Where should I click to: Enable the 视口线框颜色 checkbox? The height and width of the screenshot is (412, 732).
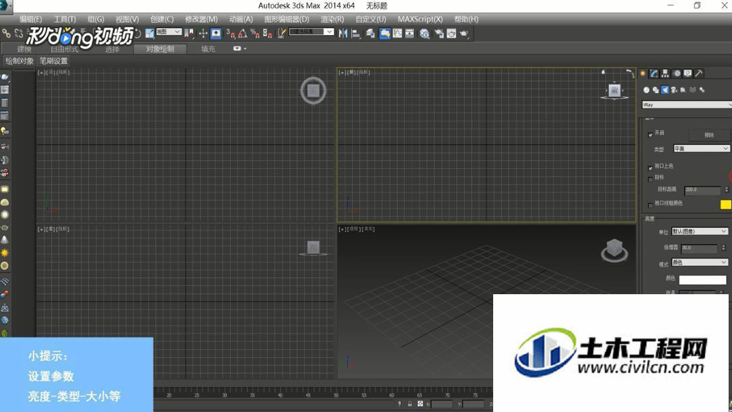click(651, 205)
